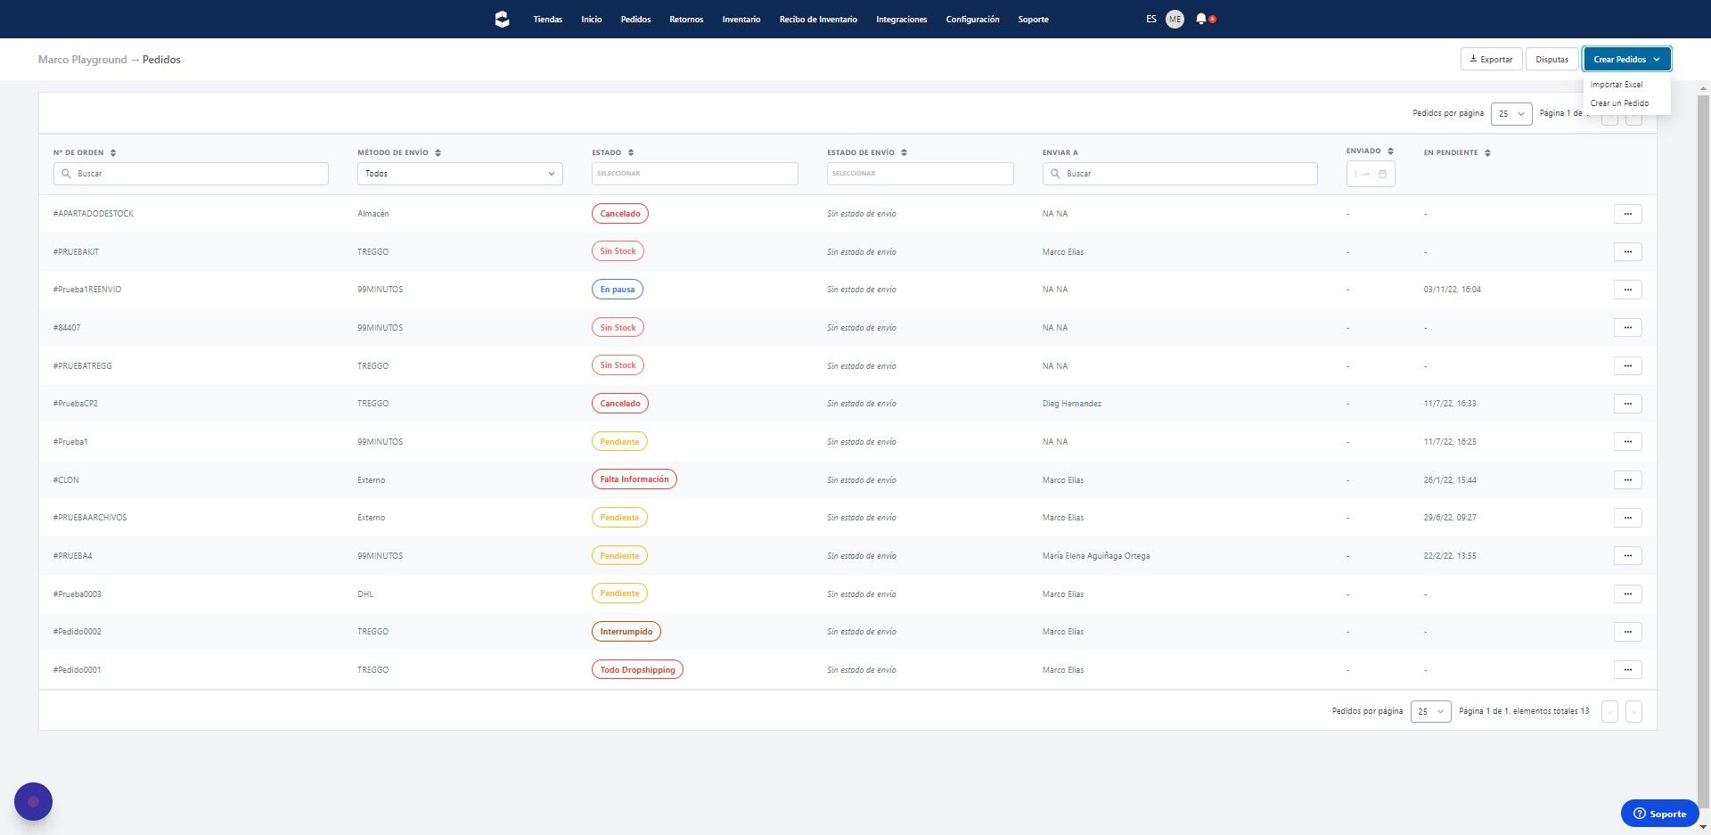Open order #PRUEBAARCHIVOS

(89, 518)
